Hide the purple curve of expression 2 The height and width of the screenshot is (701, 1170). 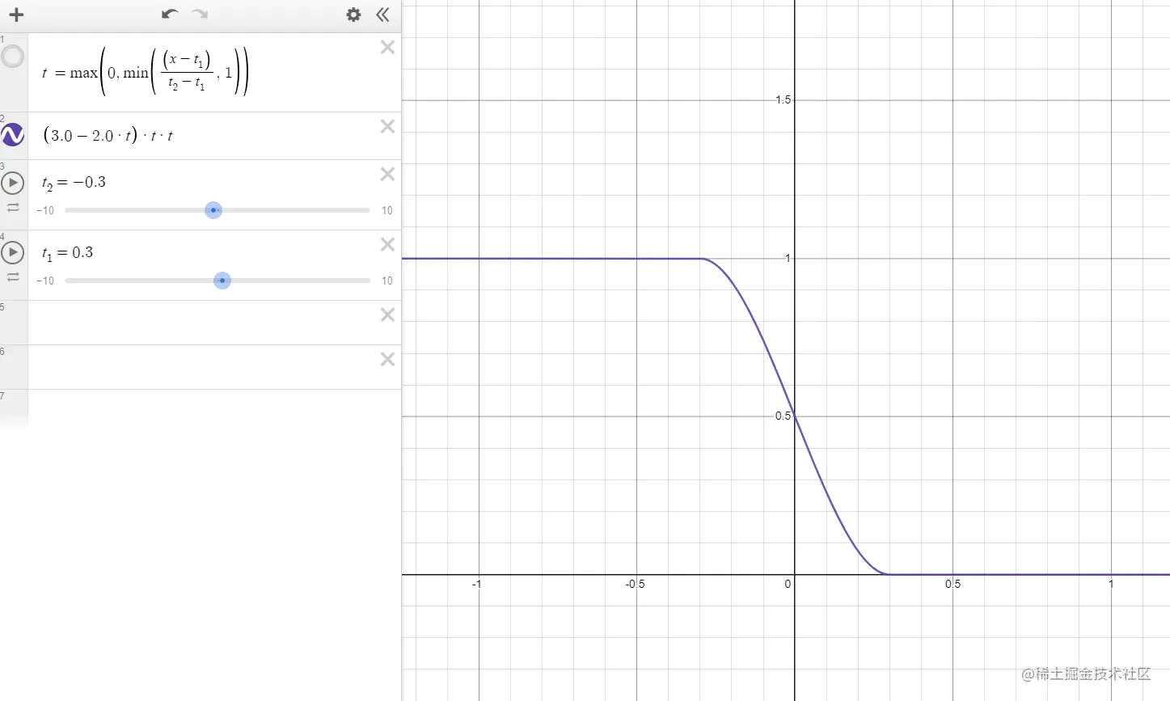tap(13, 135)
